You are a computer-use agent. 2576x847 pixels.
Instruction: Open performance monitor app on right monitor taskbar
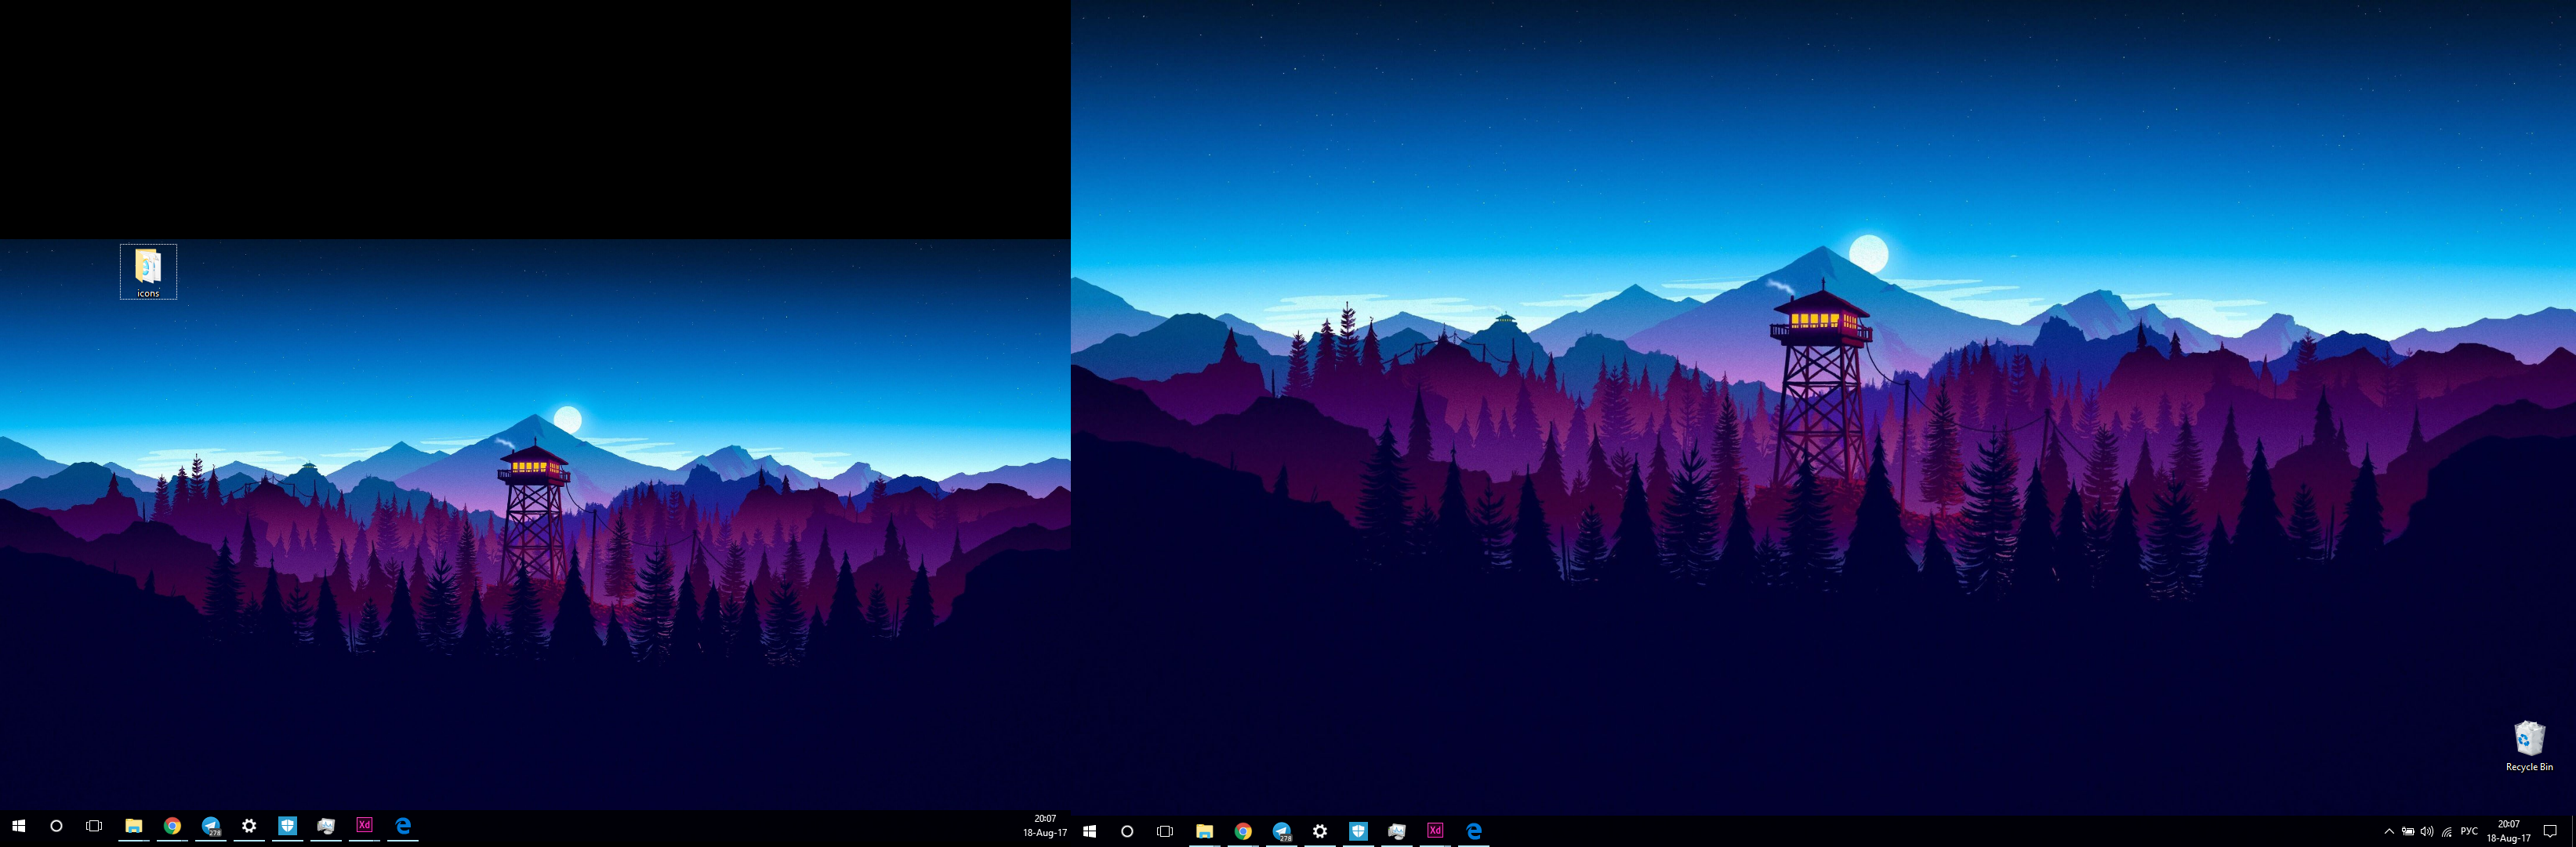pos(1397,831)
